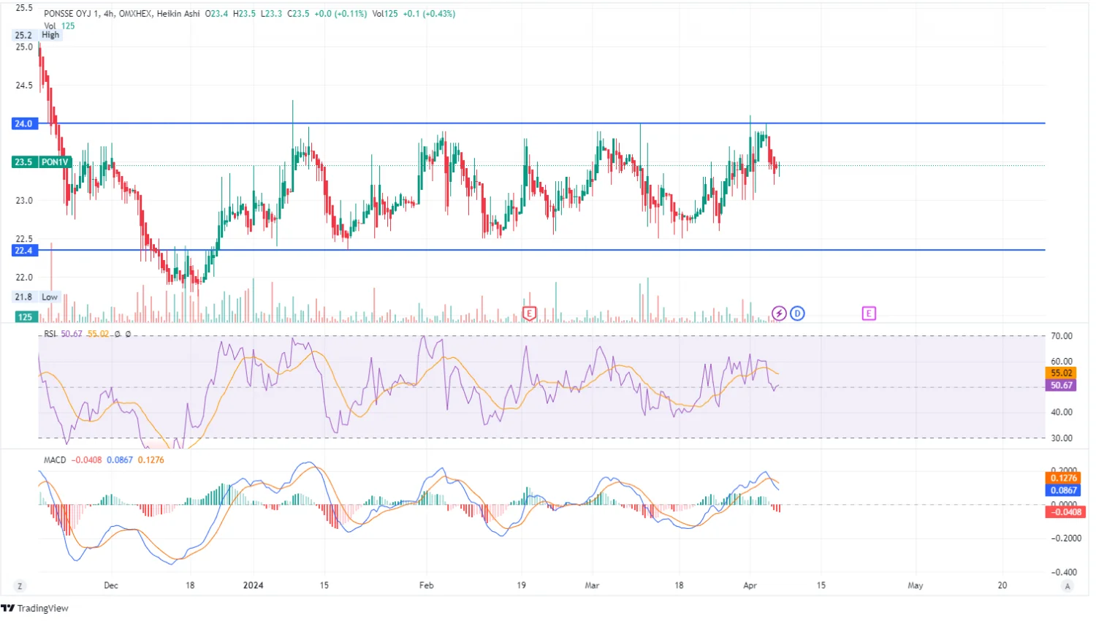Click the red earnings E marker
This screenshot has width=1096, height=621.
click(x=530, y=313)
